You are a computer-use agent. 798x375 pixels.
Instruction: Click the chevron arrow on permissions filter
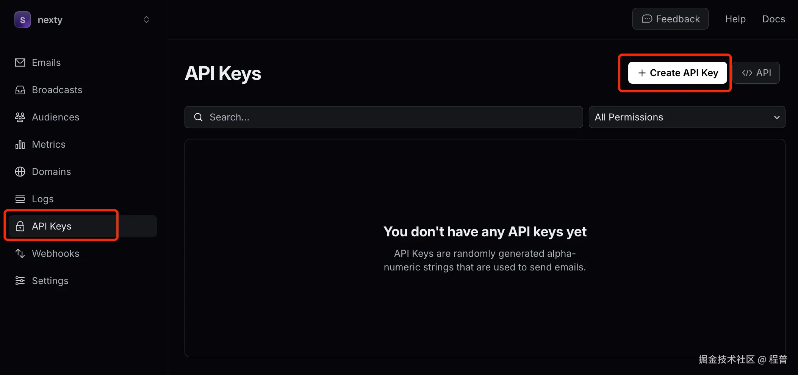(777, 117)
